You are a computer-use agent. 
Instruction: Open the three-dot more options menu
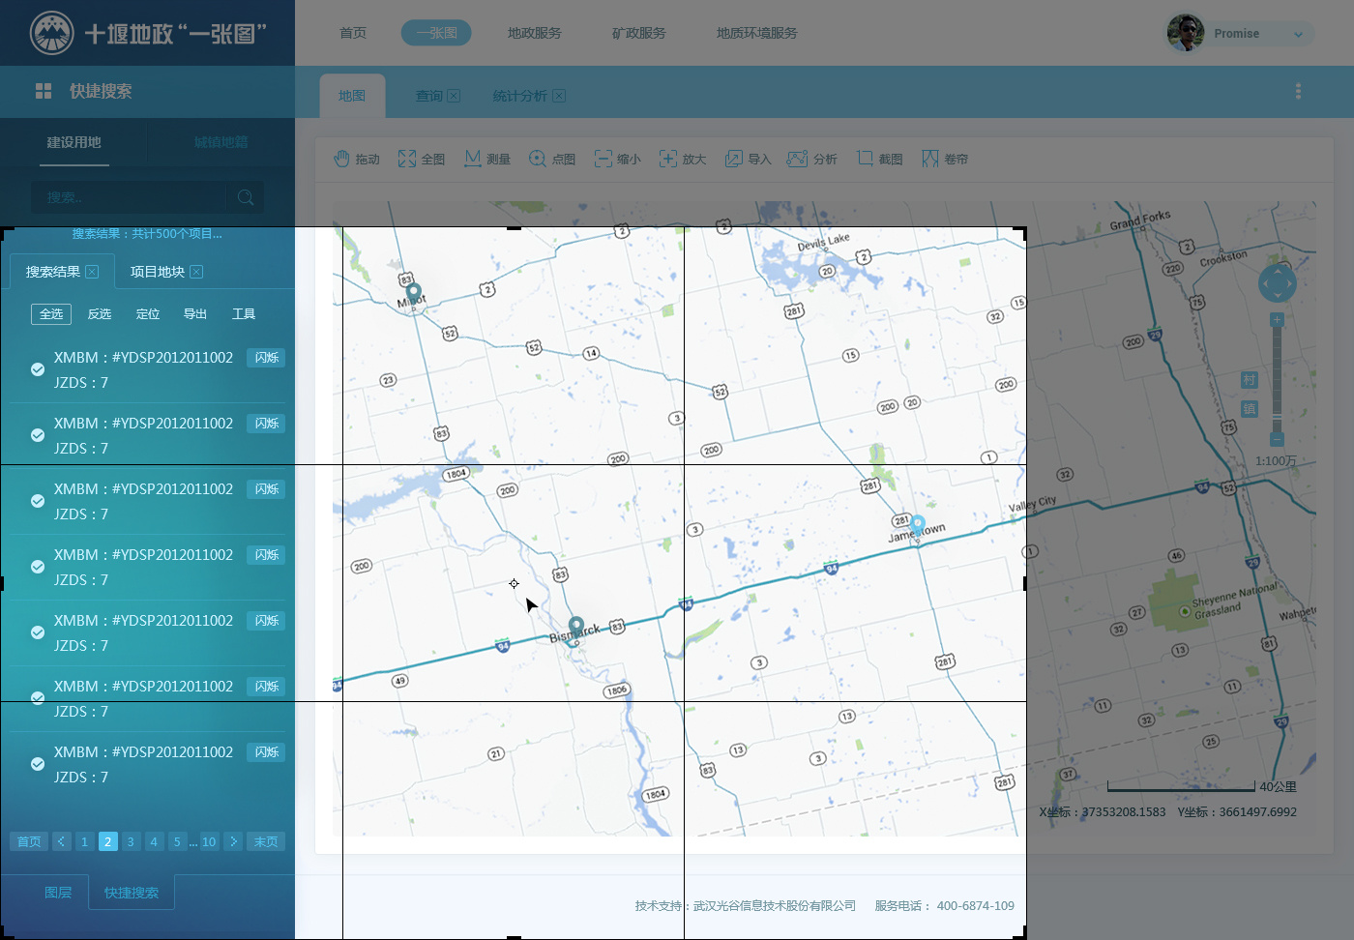point(1298,91)
